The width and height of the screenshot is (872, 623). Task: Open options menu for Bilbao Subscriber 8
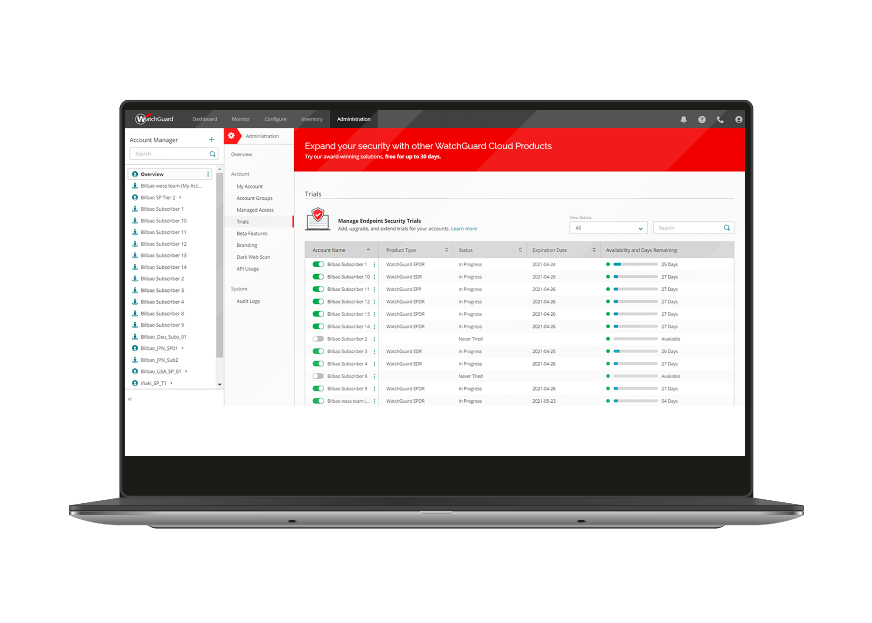tap(374, 376)
